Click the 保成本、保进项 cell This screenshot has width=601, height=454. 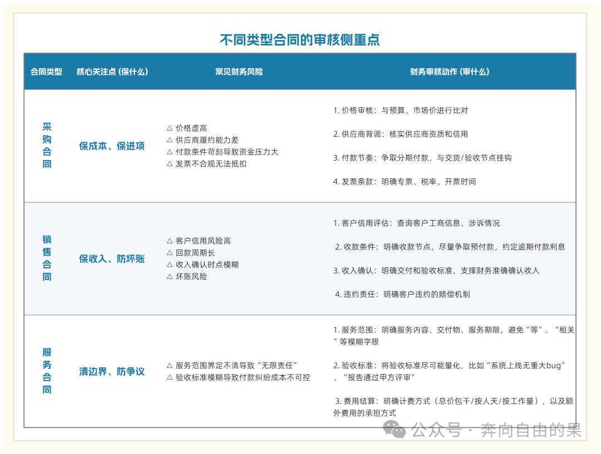click(x=112, y=146)
